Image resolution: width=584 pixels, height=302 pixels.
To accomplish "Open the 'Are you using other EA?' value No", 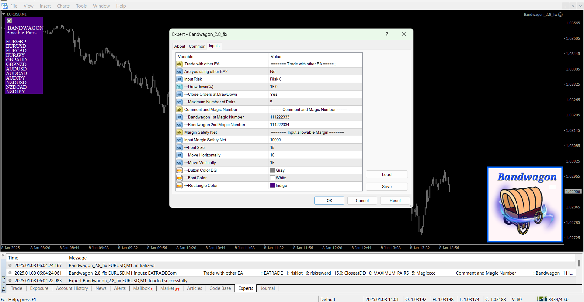I will click(273, 72).
